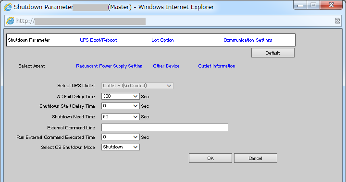Click the Select OS Shutdown Mode label
This screenshot has height=182, width=346.
pos(68,147)
